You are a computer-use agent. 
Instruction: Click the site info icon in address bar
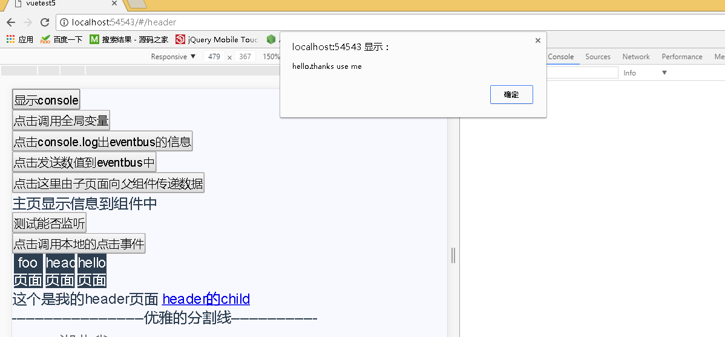click(64, 22)
